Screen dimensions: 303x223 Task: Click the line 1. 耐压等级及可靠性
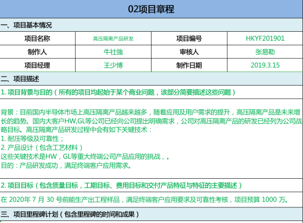32,138
